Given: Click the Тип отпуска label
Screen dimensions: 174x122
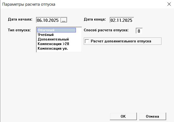Looking at the screenshot, I should point(19,30).
